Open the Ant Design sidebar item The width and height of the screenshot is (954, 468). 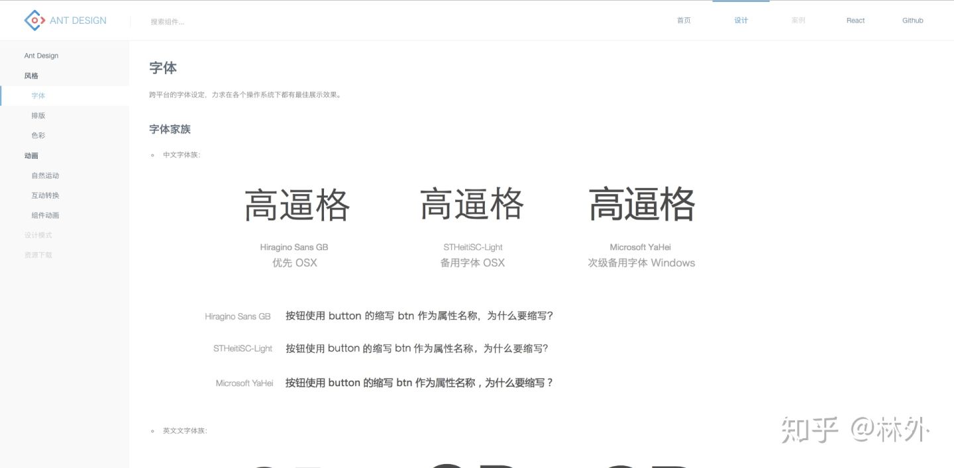[41, 56]
